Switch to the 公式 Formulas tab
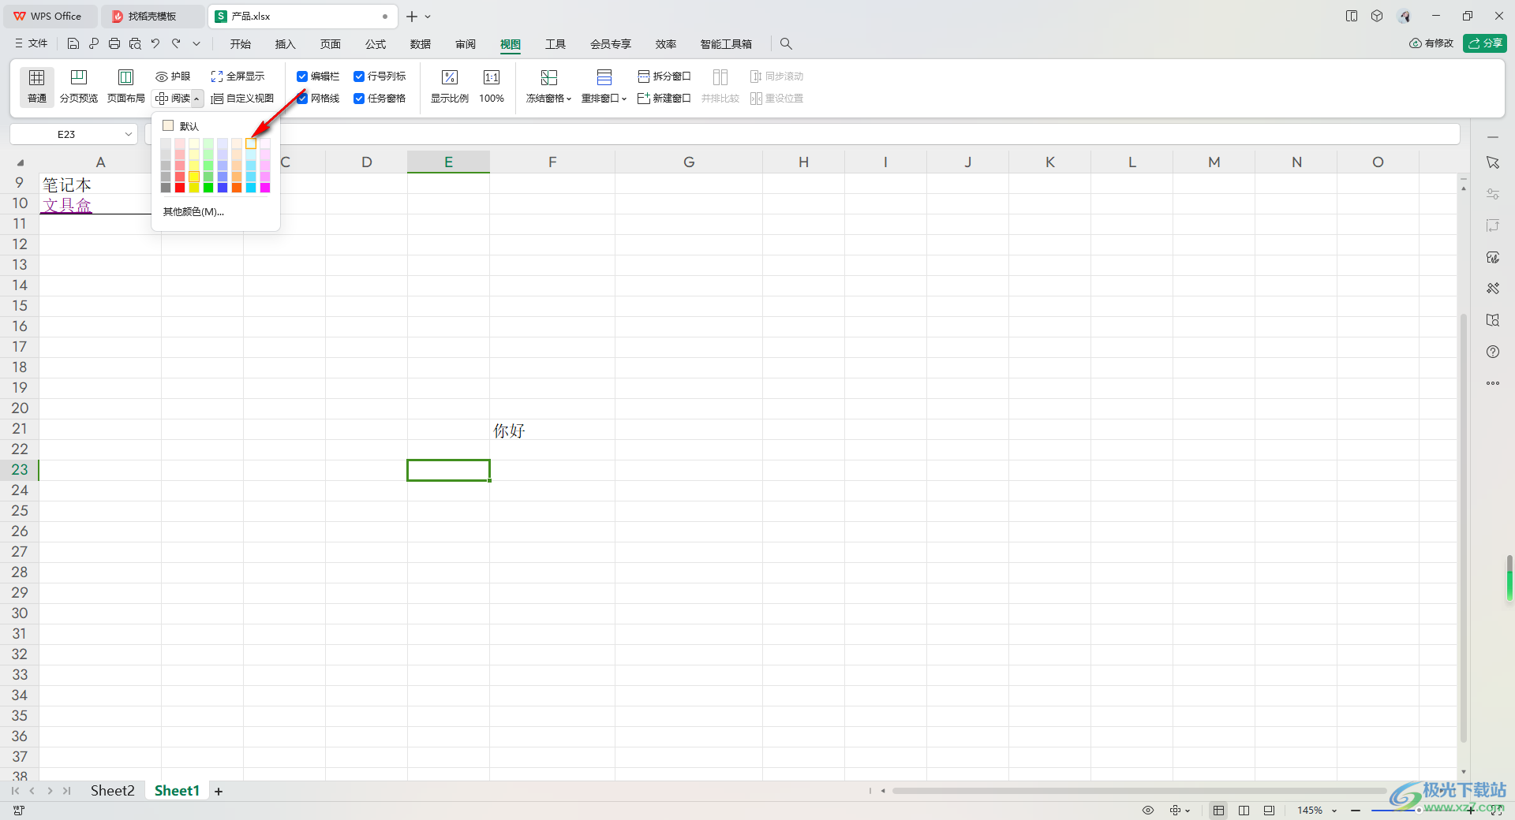This screenshot has width=1515, height=820. (376, 44)
